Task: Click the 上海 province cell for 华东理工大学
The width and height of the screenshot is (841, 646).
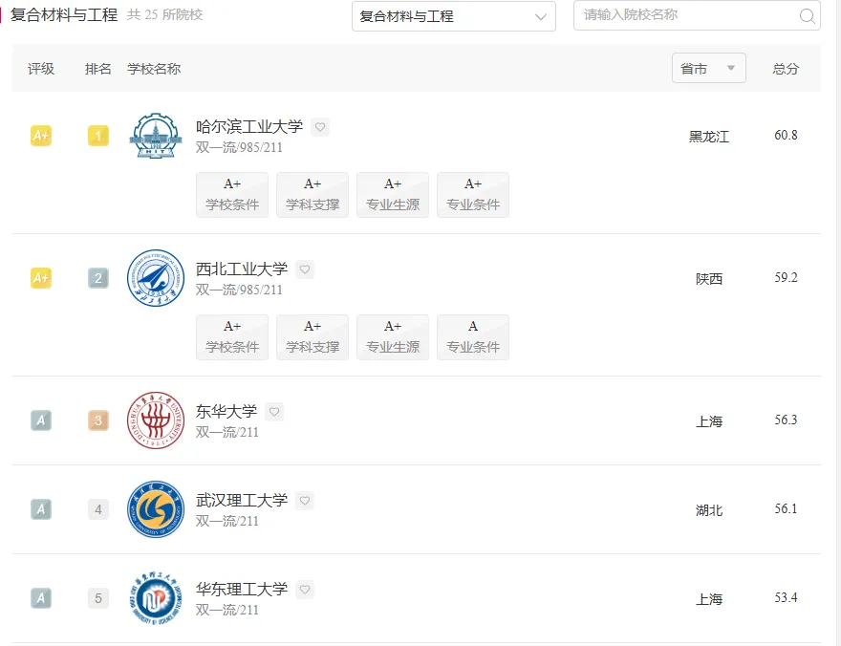Action: click(x=709, y=599)
